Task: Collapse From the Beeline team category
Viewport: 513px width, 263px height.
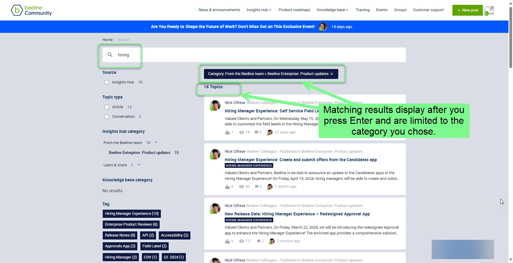Action: tap(156, 142)
